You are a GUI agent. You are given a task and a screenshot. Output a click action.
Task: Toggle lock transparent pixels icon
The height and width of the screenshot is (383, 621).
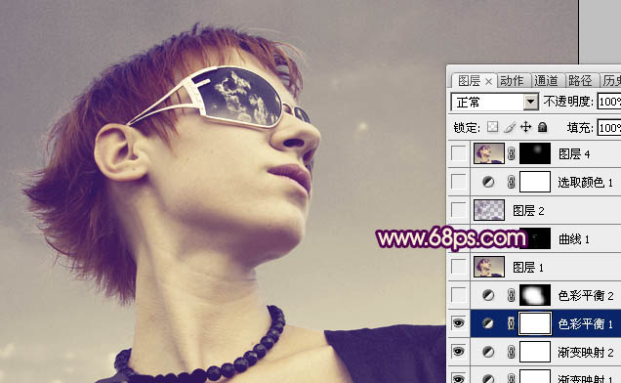[x=492, y=127]
